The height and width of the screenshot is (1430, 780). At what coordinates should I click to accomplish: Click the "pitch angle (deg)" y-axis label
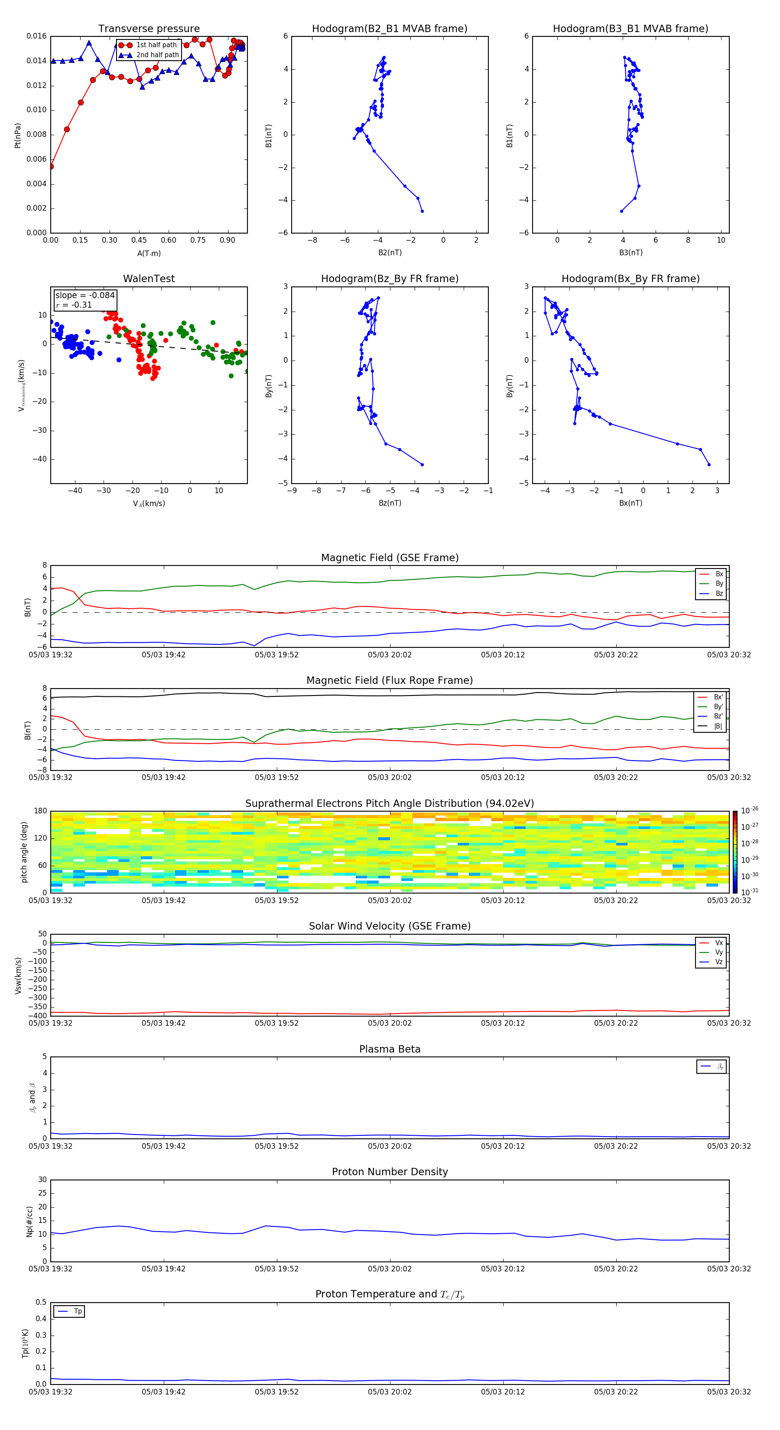24,852
